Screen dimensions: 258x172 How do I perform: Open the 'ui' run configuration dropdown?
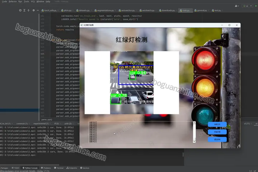click(x=247, y=6)
